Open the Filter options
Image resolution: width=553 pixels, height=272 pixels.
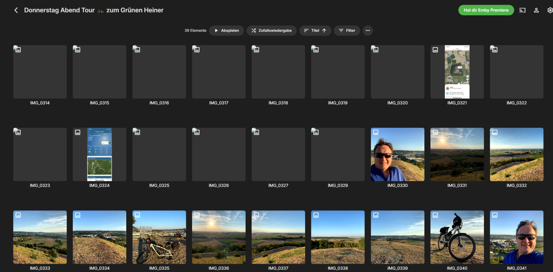click(347, 30)
